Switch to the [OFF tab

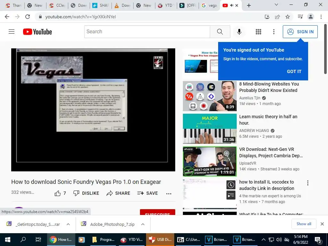coord(188,5)
